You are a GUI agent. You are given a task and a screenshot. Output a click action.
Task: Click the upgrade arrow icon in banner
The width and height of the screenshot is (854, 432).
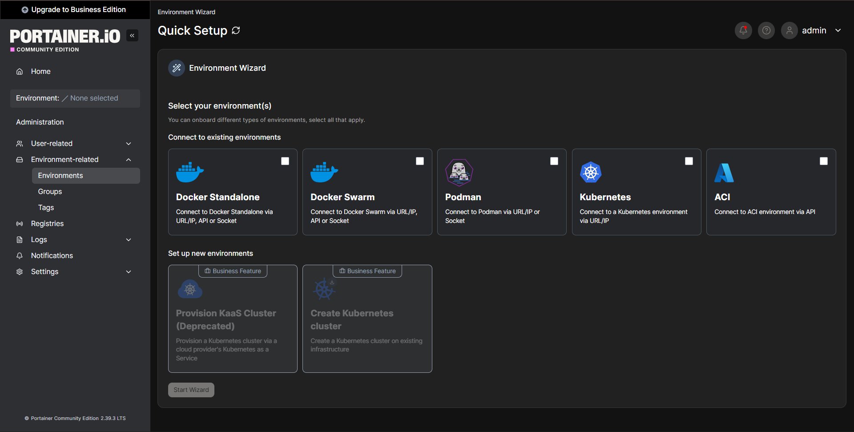[25, 10]
